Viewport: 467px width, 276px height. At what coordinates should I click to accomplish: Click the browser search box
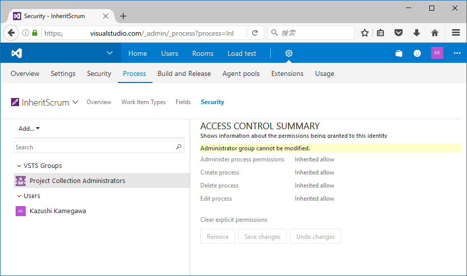click(310, 33)
